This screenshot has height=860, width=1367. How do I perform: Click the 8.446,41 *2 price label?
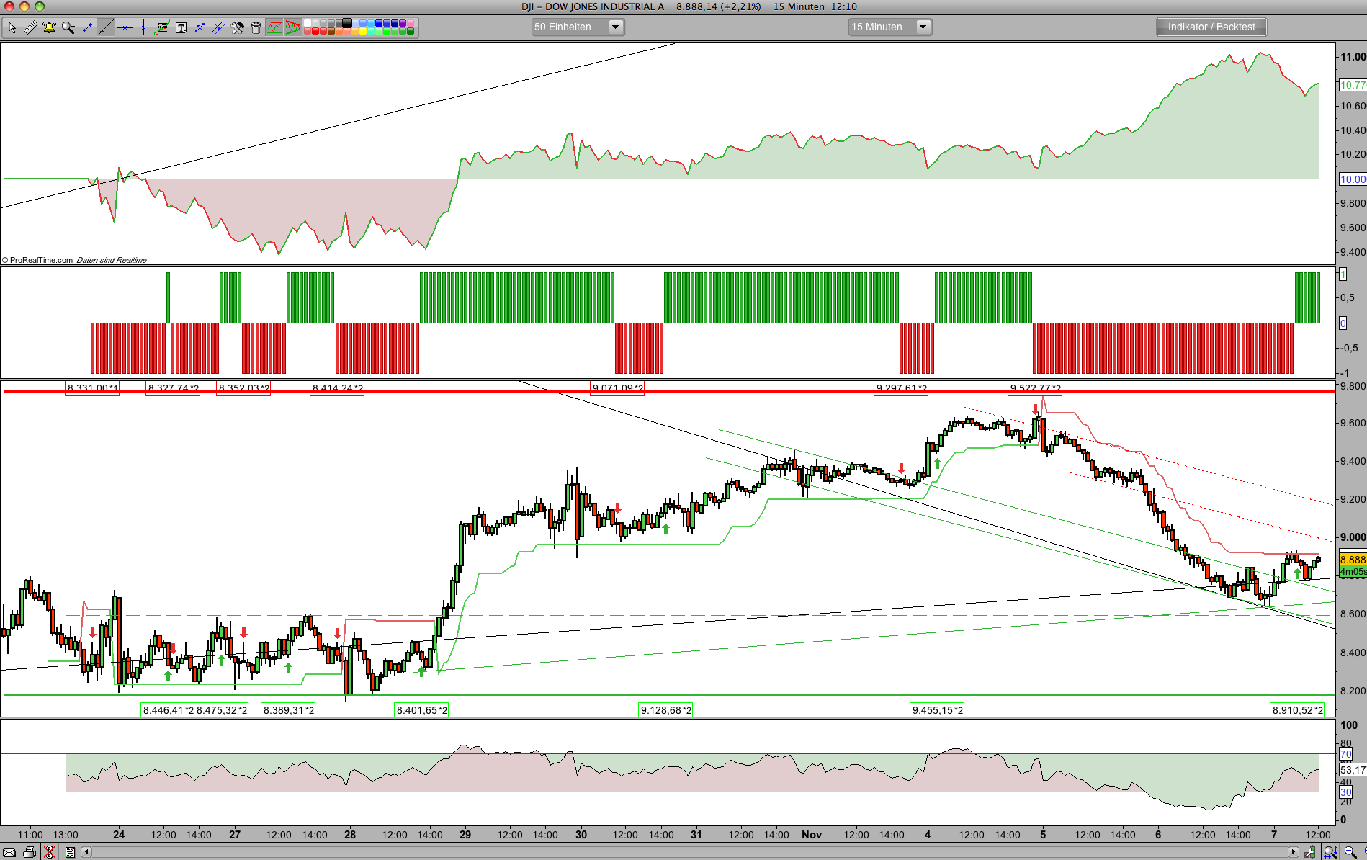pos(168,710)
